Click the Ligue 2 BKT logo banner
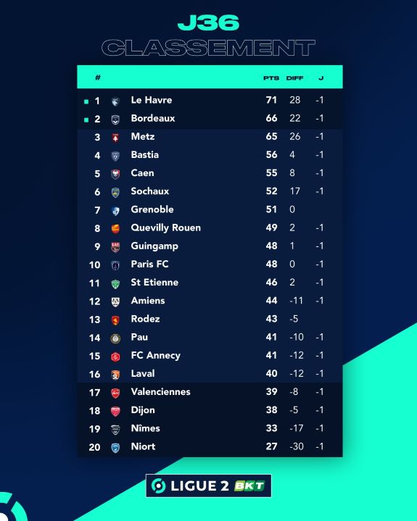The width and height of the screenshot is (417, 521). click(x=209, y=485)
